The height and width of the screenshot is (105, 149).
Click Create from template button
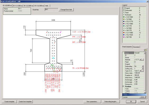coord(25,102)
